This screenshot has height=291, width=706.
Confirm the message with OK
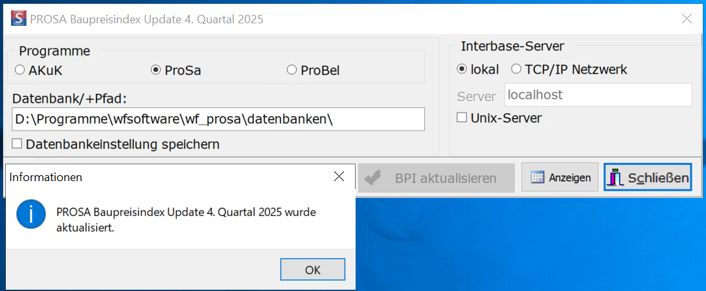pyautogui.click(x=312, y=270)
